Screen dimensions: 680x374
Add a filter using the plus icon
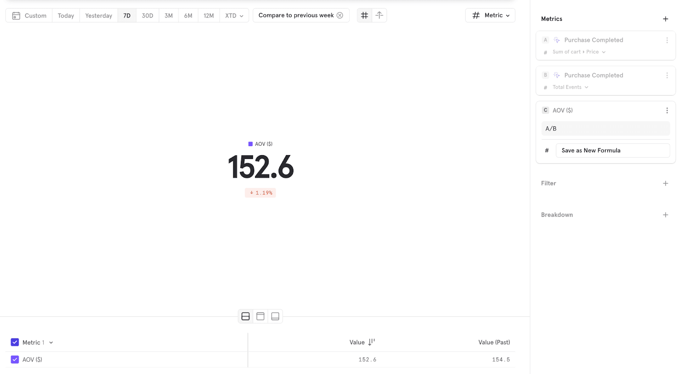pyautogui.click(x=665, y=184)
